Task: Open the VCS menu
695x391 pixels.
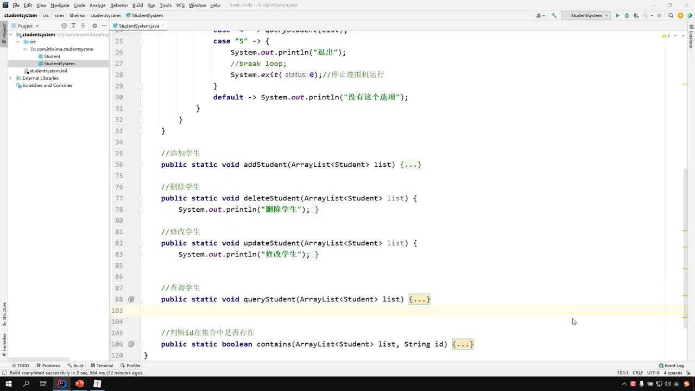Action: (180, 5)
